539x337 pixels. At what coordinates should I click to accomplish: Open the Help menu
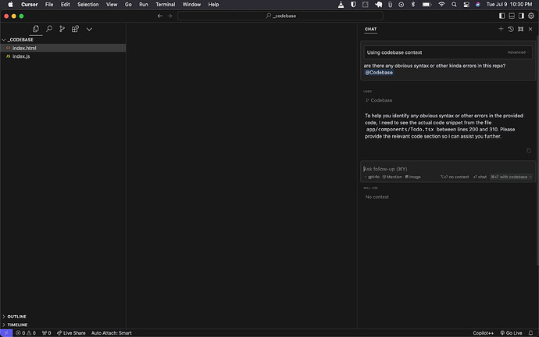coord(213,5)
